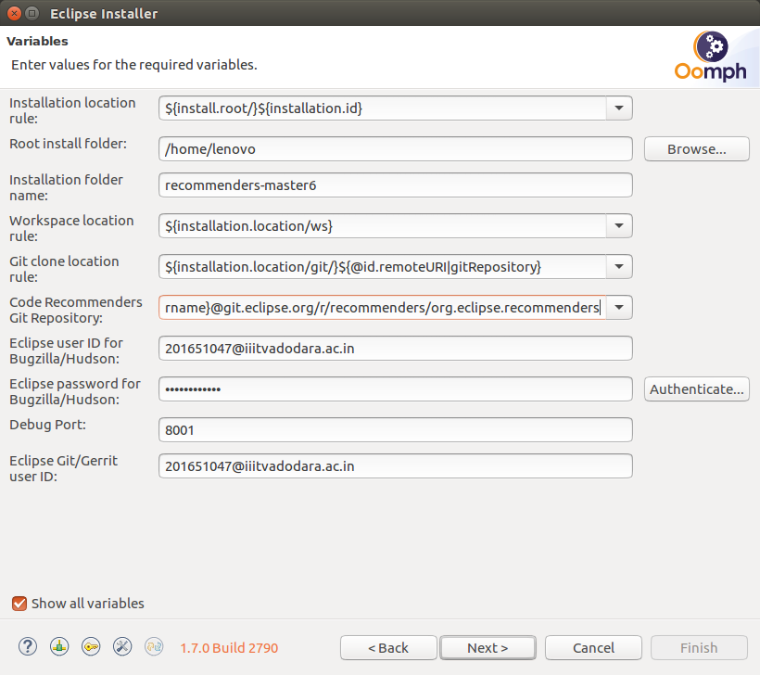Open SSH key settings icon

click(91, 647)
